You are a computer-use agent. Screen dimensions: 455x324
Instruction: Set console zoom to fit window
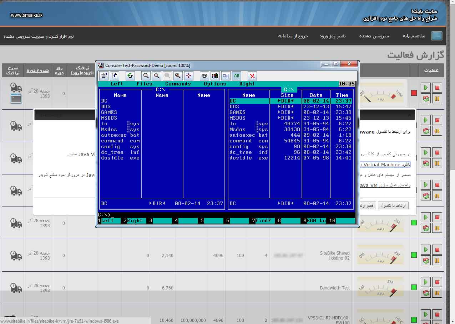click(178, 75)
